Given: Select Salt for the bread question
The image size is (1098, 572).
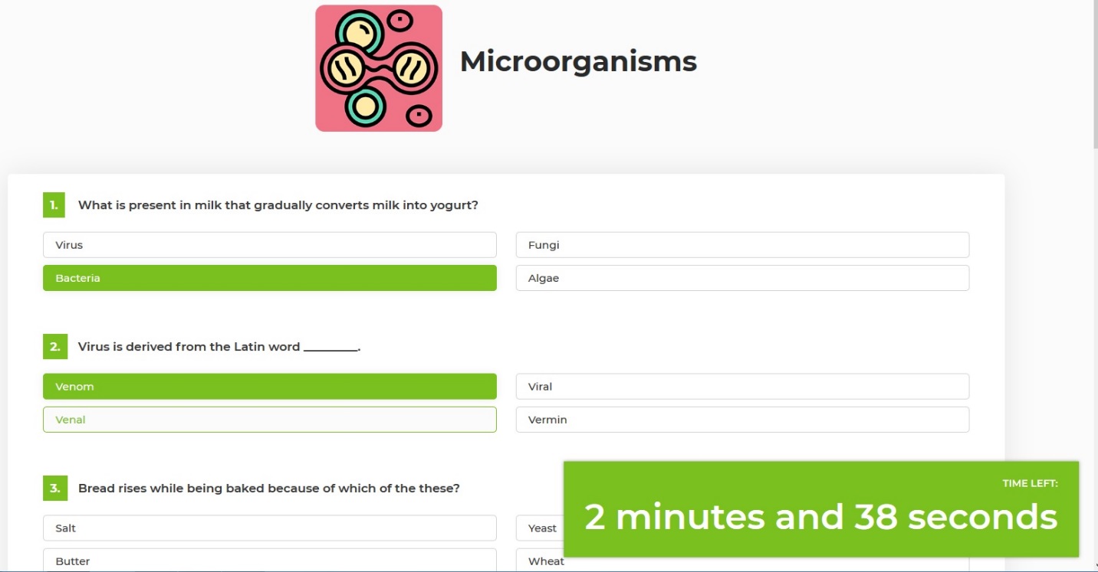Looking at the screenshot, I should (x=269, y=528).
